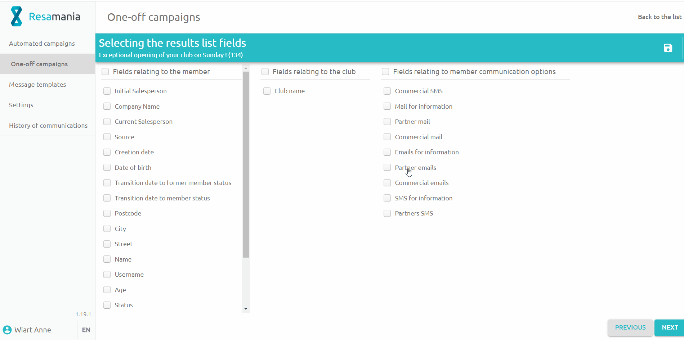Screen dimensions: 684x340
Task: Tick the Commercial SMS checkbox
Action: (x=387, y=91)
